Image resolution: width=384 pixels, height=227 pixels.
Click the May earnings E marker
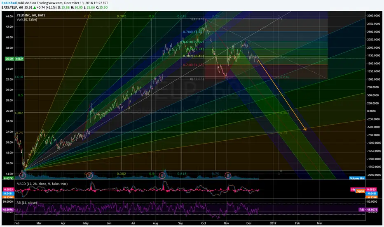pyautogui.click(x=89, y=175)
